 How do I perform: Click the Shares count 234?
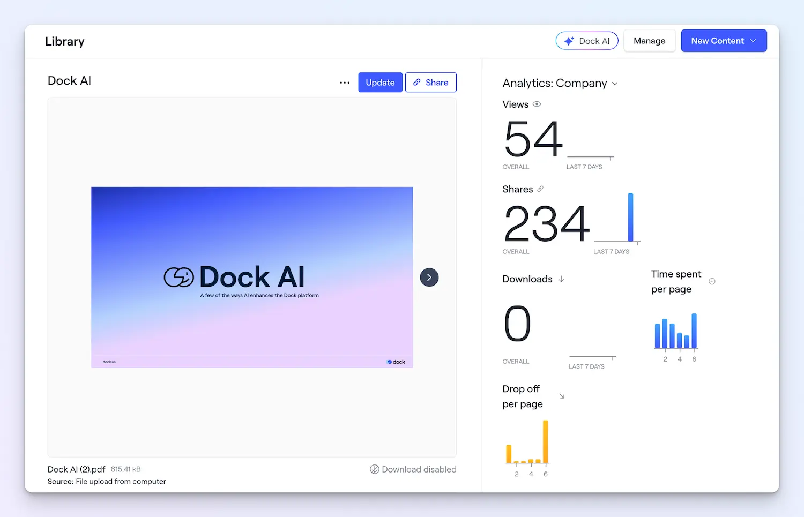(547, 223)
